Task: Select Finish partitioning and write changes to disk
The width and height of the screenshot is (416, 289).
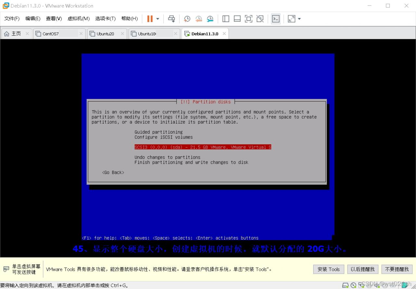Action: click(x=191, y=162)
